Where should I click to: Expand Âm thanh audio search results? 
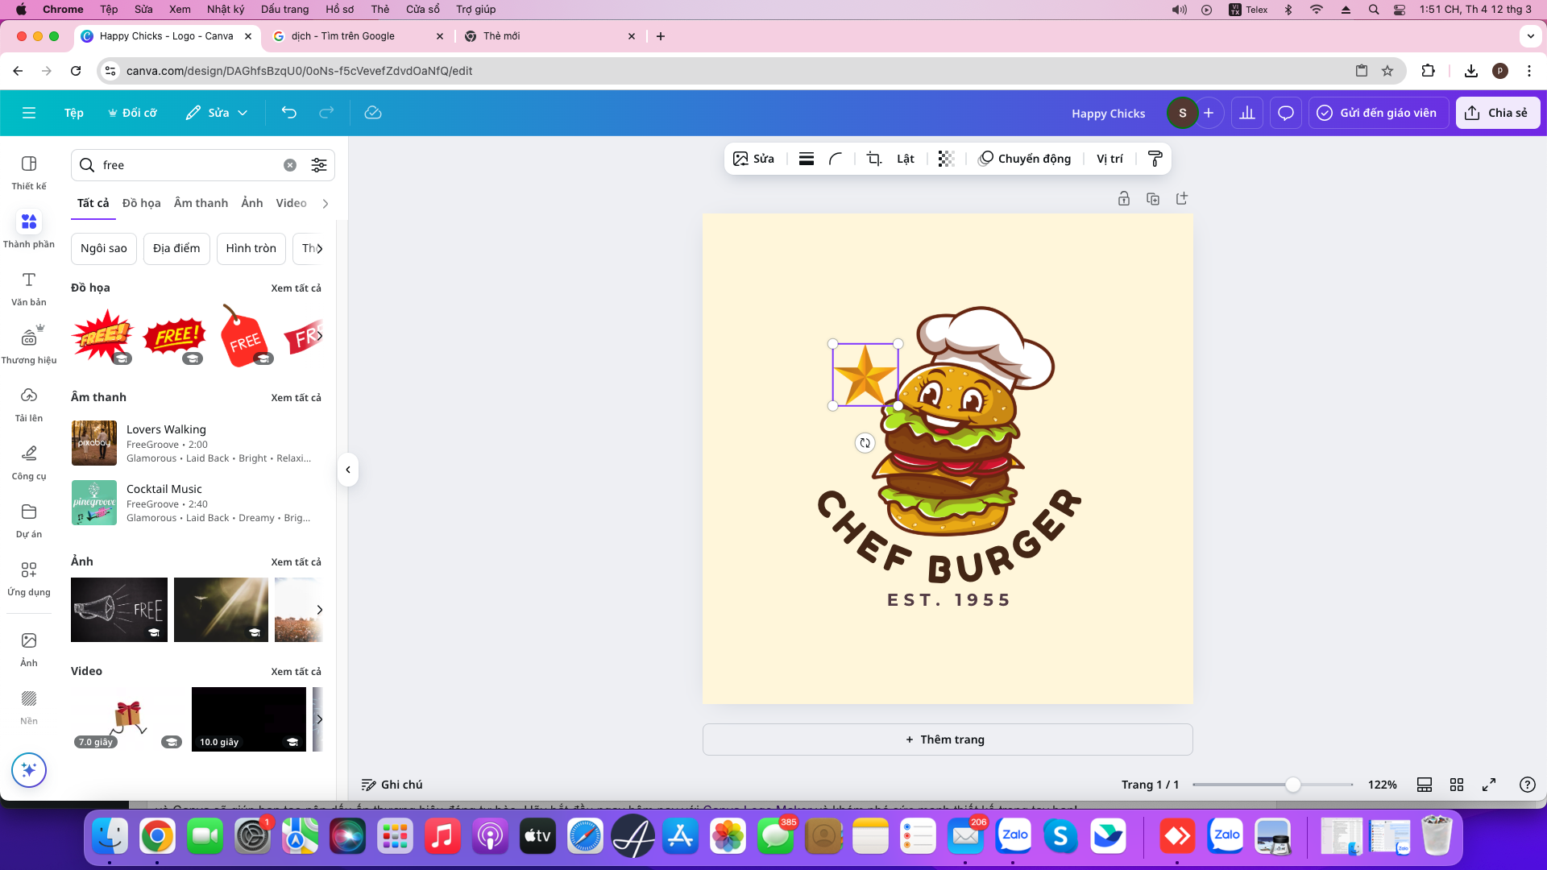point(297,396)
